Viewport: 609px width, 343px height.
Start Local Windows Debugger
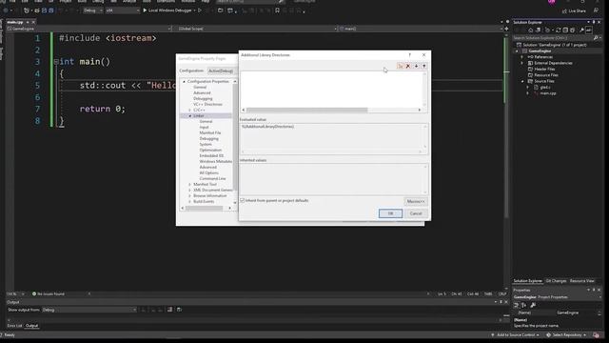click(168, 10)
